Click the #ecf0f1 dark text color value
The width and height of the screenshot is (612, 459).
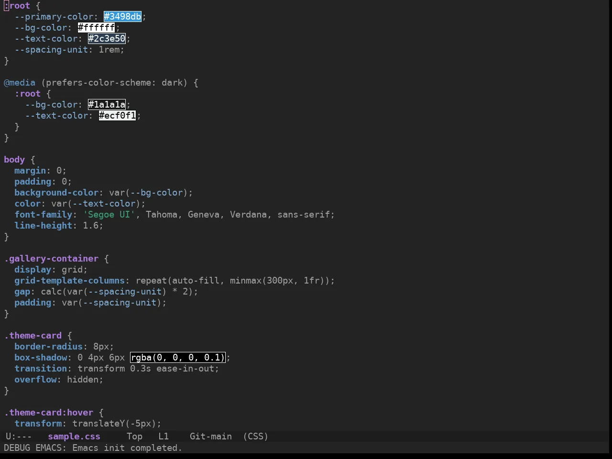[117, 116]
